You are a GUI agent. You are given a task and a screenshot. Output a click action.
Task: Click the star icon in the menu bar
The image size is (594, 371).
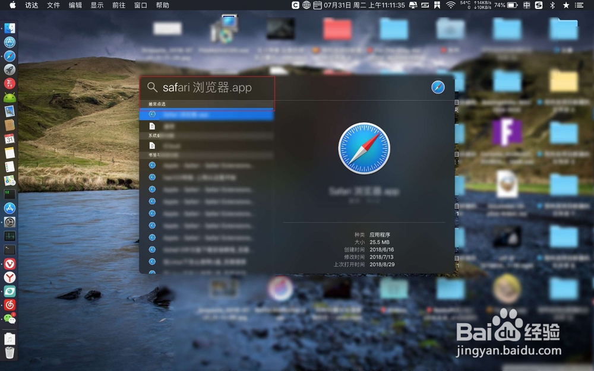(566, 5)
